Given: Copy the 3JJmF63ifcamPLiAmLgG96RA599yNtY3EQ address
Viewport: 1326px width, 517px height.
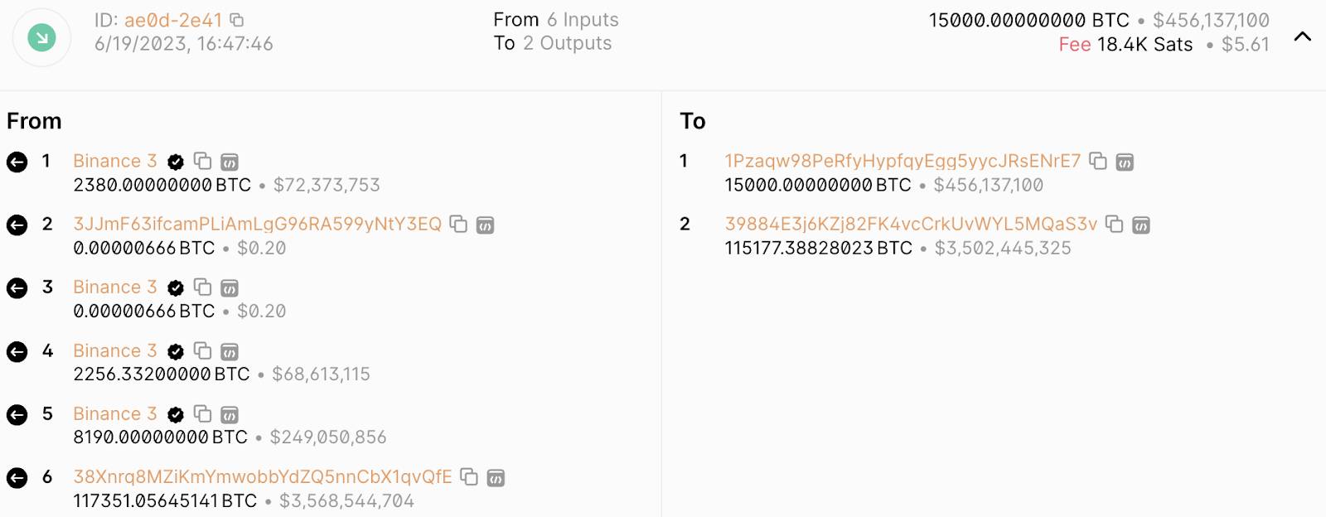Looking at the screenshot, I should 458,224.
